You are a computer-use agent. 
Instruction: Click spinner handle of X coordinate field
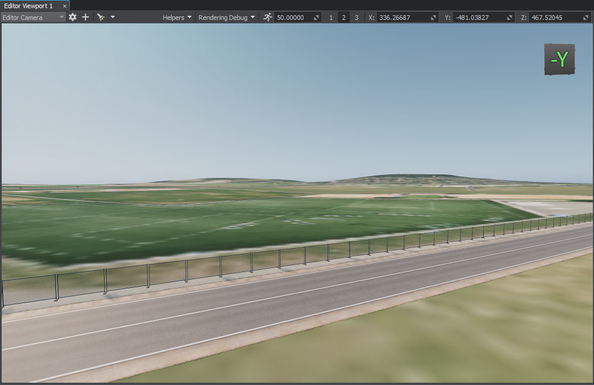(x=434, y=18)
